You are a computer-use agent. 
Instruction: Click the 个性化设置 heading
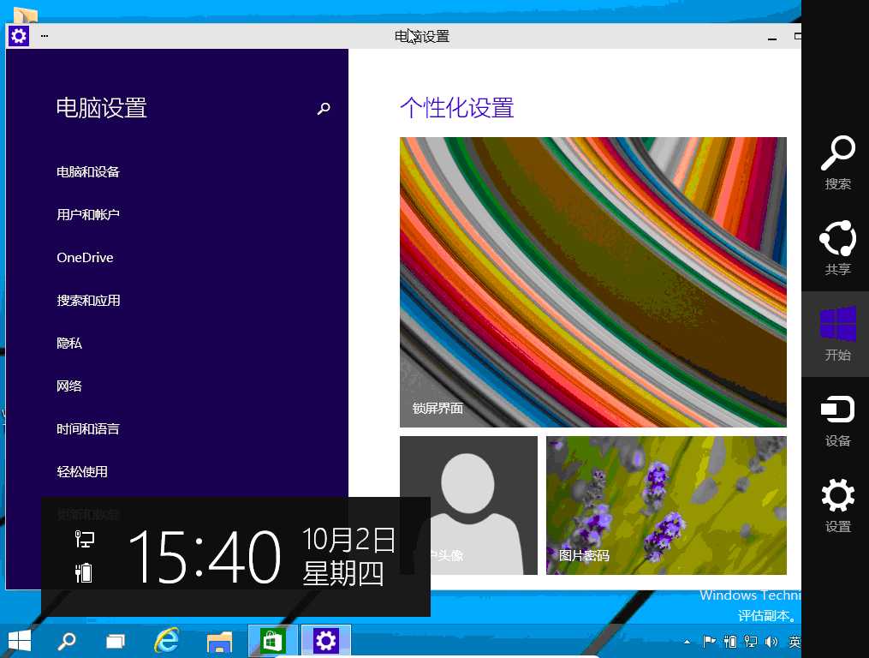(456, 108)
